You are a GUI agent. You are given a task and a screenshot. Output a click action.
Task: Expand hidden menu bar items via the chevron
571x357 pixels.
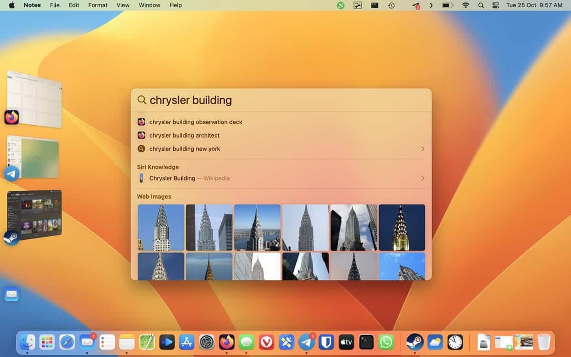click(x=431, y=5)
